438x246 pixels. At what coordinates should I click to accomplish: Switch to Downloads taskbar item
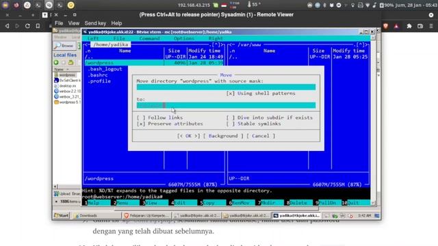(x=97, y=216)
